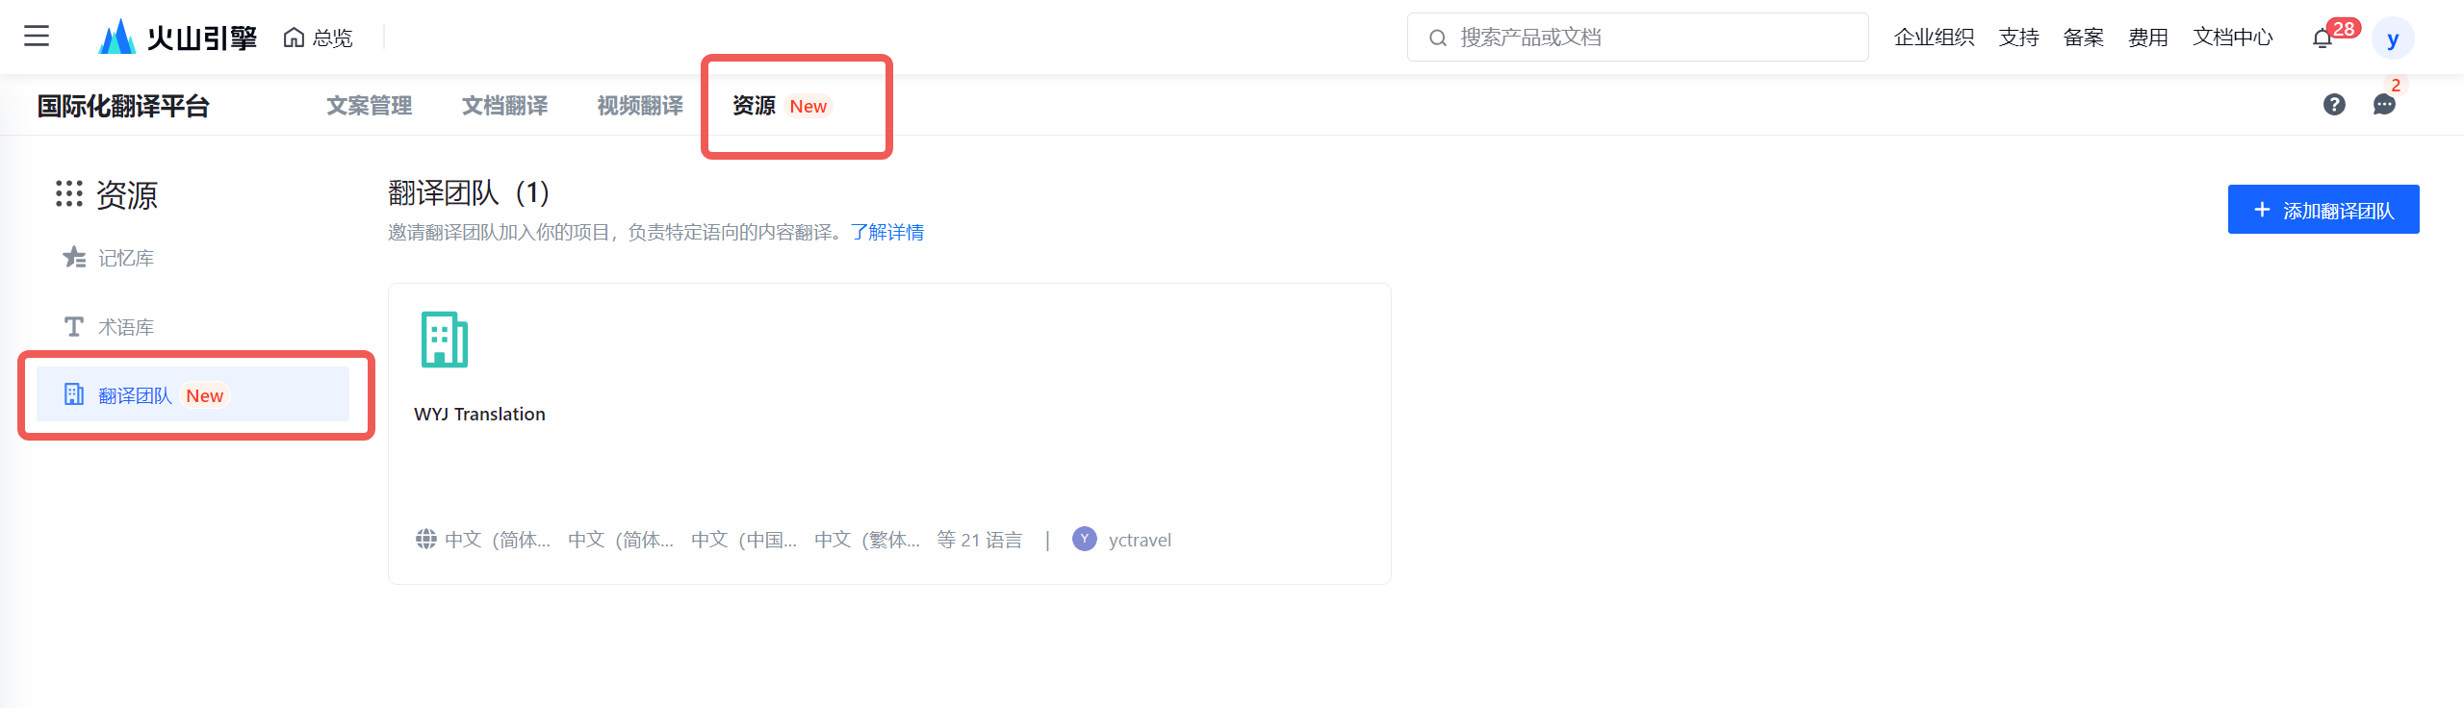
Task: Focus the 搜索产品或文档 search box
Action: click(x=1638, y=38)
